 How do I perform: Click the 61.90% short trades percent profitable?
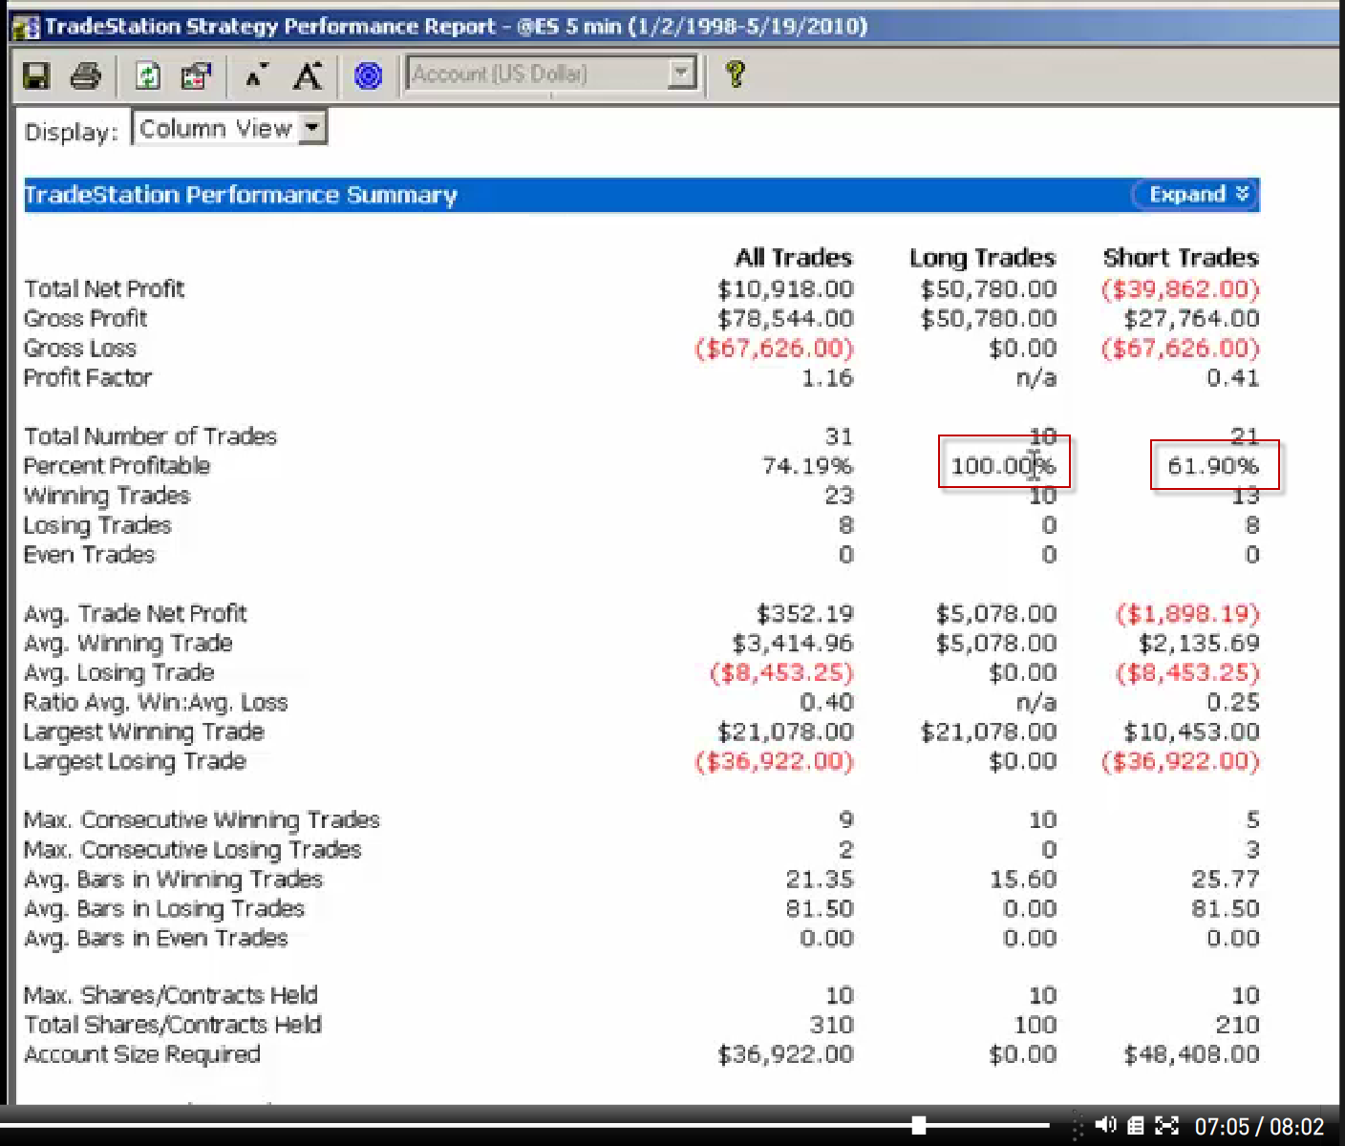tap(1214, 466)
